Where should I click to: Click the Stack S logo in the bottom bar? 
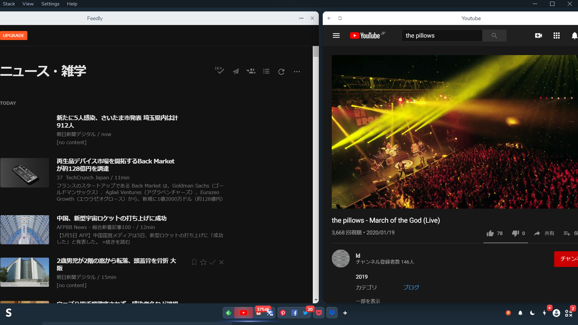8,313
